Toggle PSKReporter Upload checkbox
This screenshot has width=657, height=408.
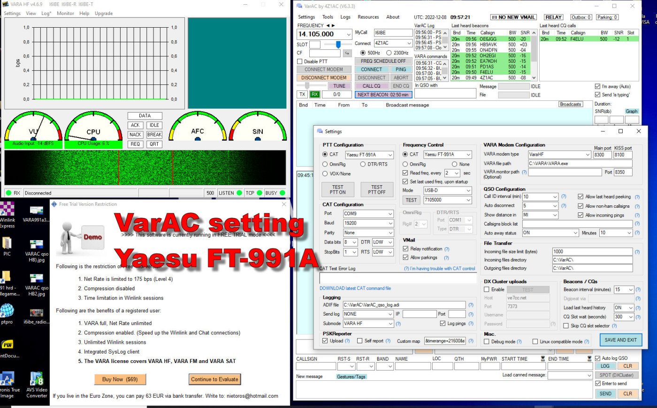[x=325, y=341]
